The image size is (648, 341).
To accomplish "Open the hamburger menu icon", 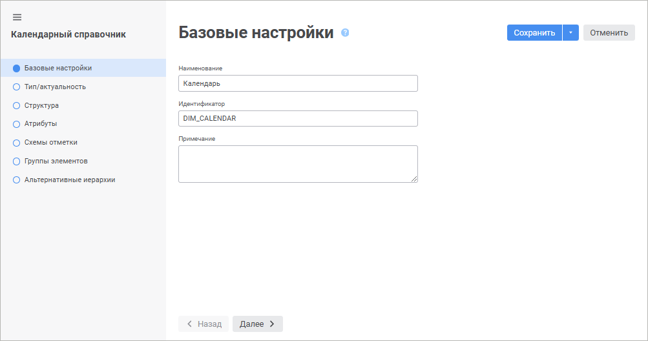I will 17,17.
